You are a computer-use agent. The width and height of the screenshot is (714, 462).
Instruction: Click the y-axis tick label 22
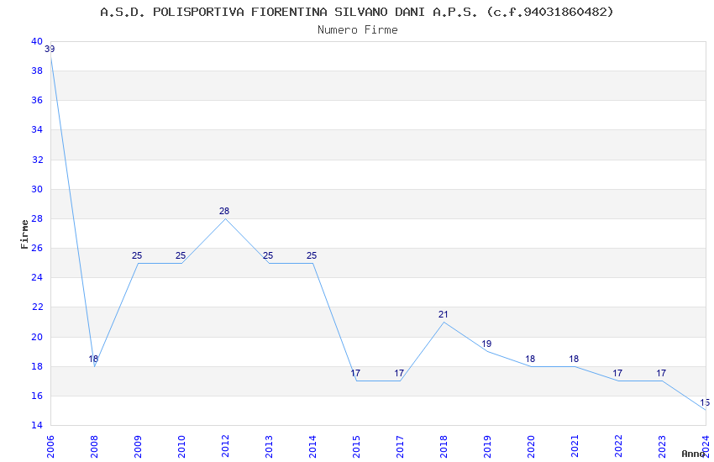37,307
